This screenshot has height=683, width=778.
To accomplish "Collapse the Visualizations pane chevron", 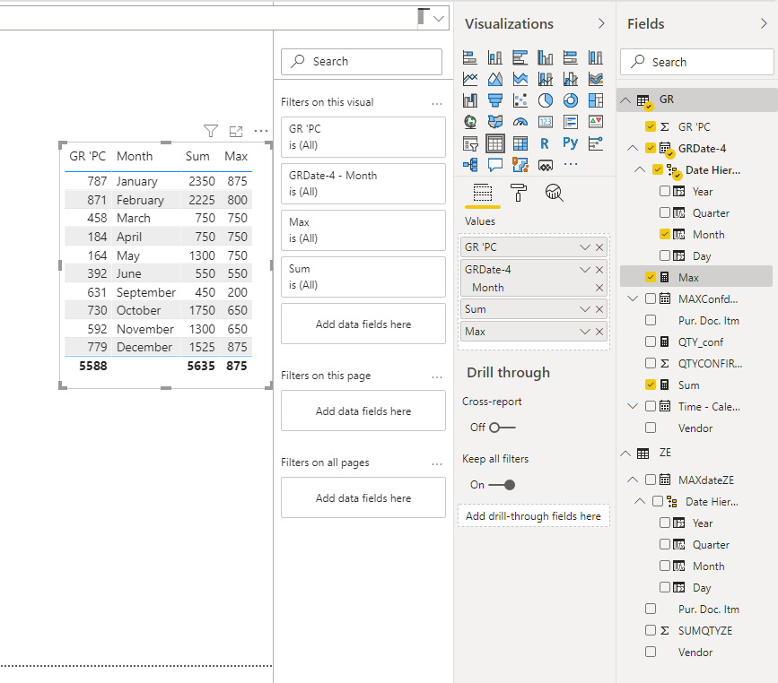I will pos(601,24).
